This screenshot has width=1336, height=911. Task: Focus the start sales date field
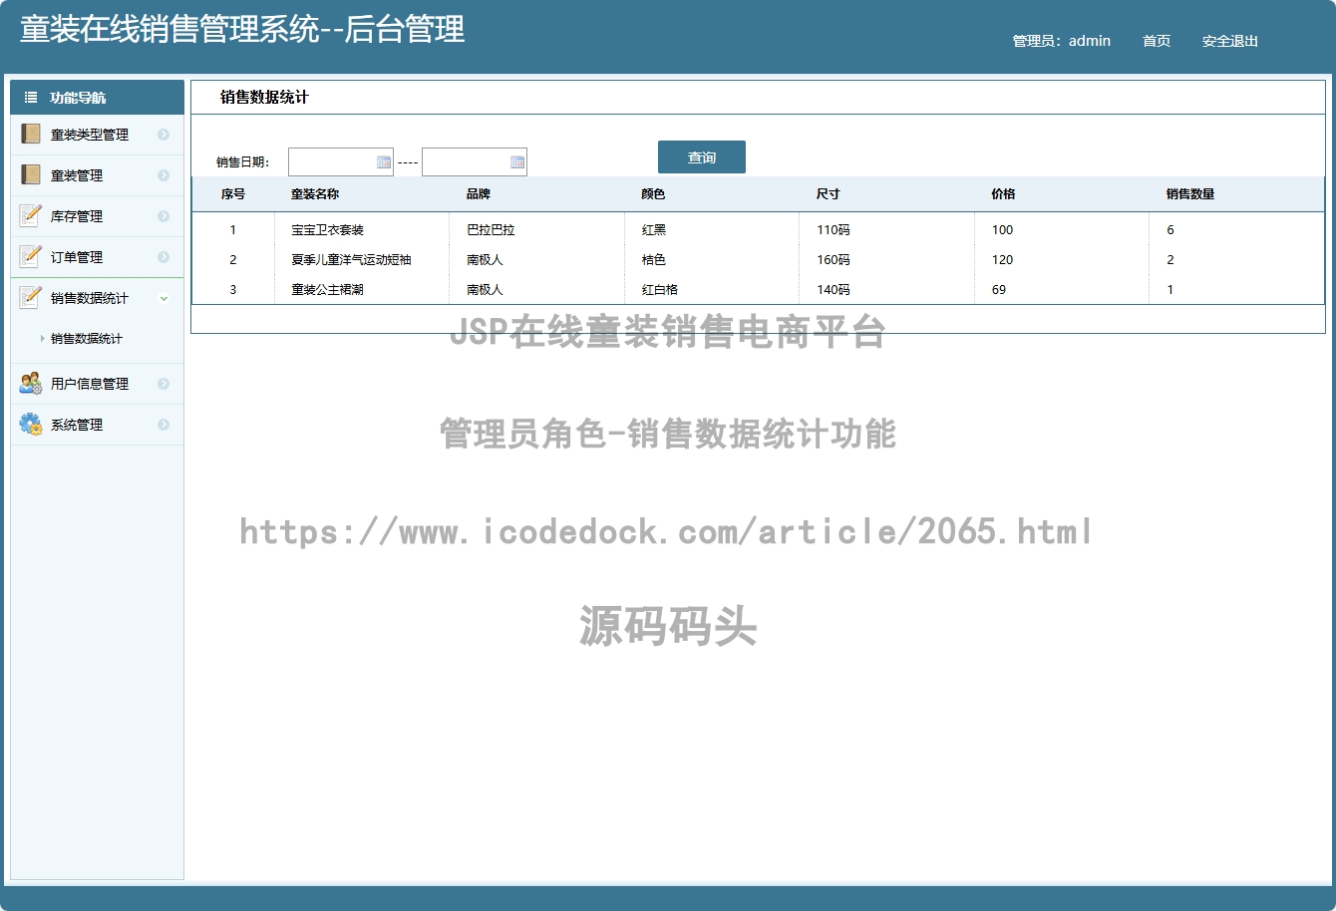click(341, 161)
